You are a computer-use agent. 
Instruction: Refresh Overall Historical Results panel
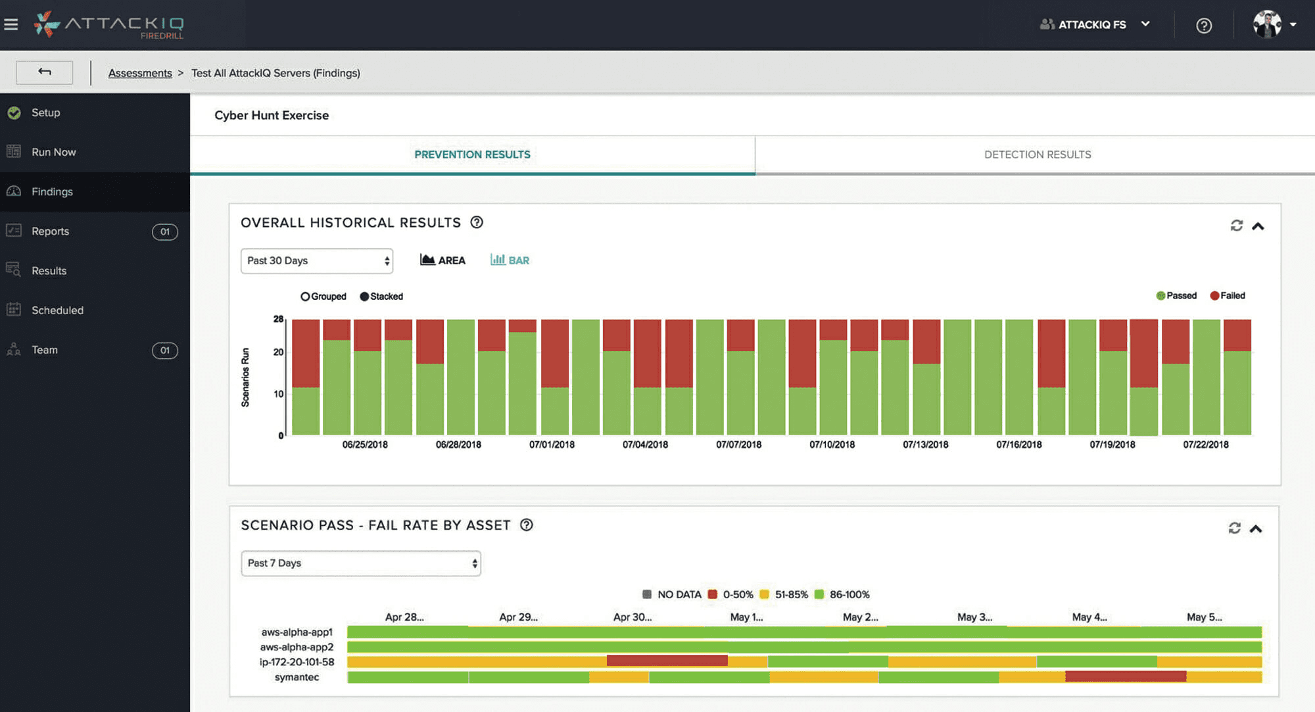(1236, 225)
